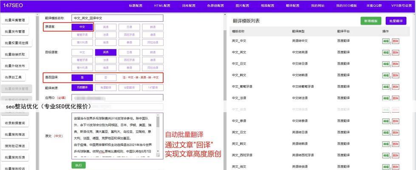Viewport: 416px width, 170px height.
Task: Select the 翻译配置 tab
Action: point(293,6)
